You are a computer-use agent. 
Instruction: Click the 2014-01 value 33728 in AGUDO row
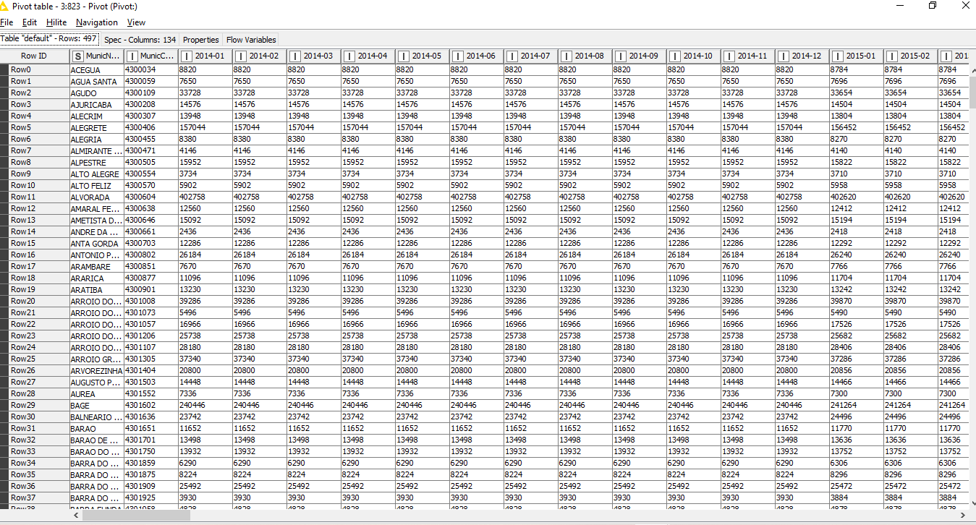[x=205, y=93]
